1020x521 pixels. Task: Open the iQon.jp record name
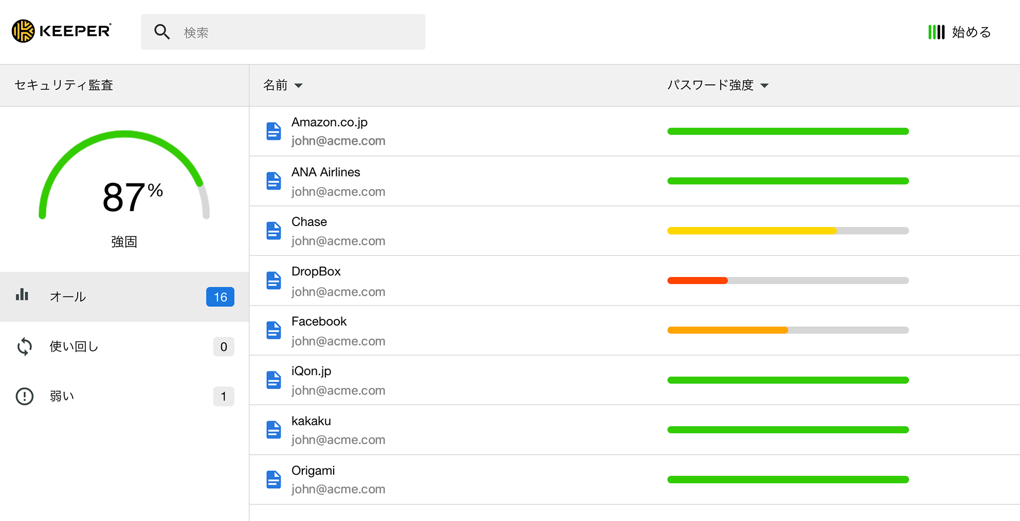[312, 371]
